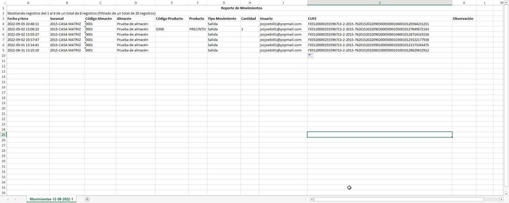Viewport: 509px width, 203px height.
Task: Select column G header
Action: [223, 3]
